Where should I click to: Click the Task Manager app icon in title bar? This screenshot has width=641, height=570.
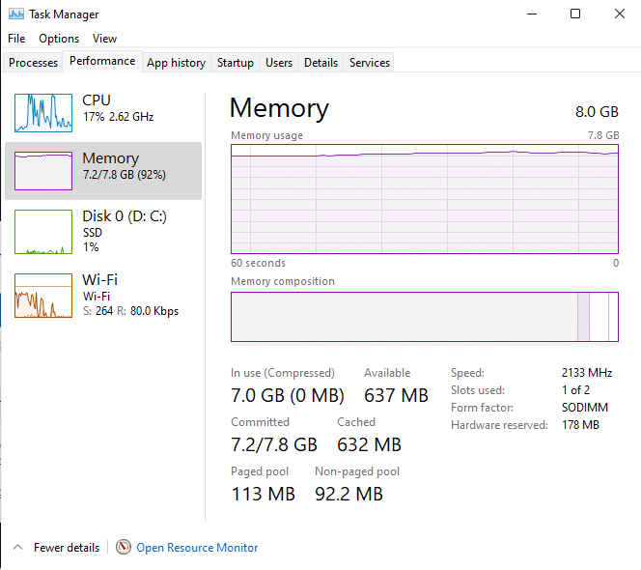[x=16, y=14]
